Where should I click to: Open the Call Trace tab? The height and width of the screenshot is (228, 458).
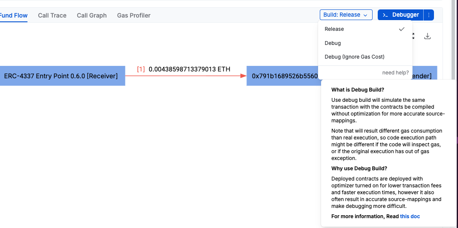(x=52, y=15)
